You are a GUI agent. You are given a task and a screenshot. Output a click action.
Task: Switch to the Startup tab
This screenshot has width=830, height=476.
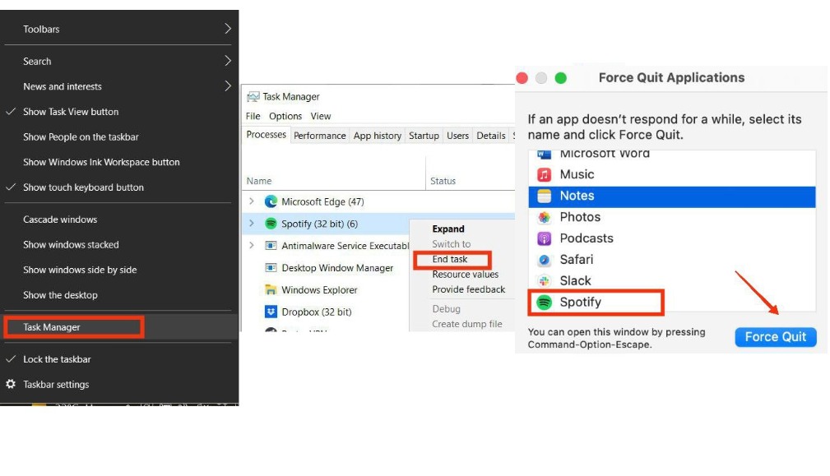pos(424,136)
